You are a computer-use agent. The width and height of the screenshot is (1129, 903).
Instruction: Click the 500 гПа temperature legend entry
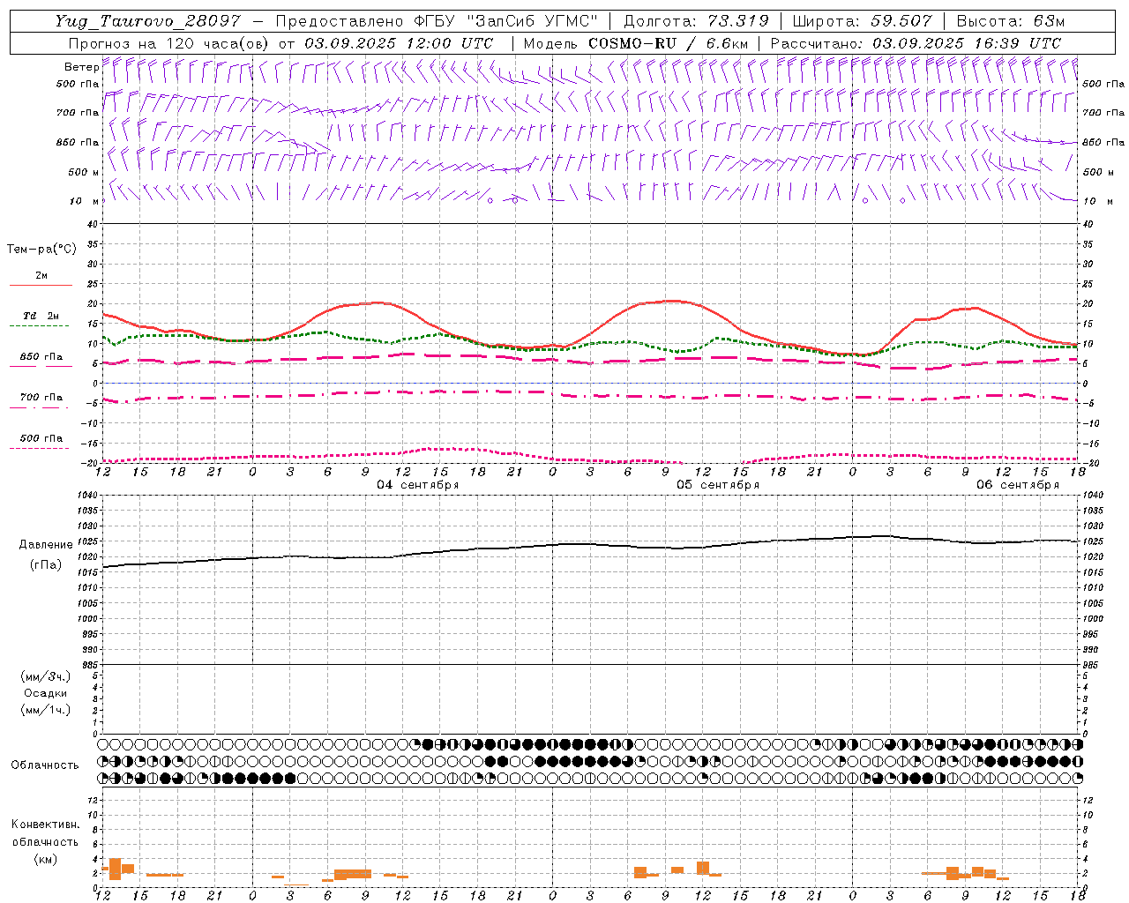[41, 438]
